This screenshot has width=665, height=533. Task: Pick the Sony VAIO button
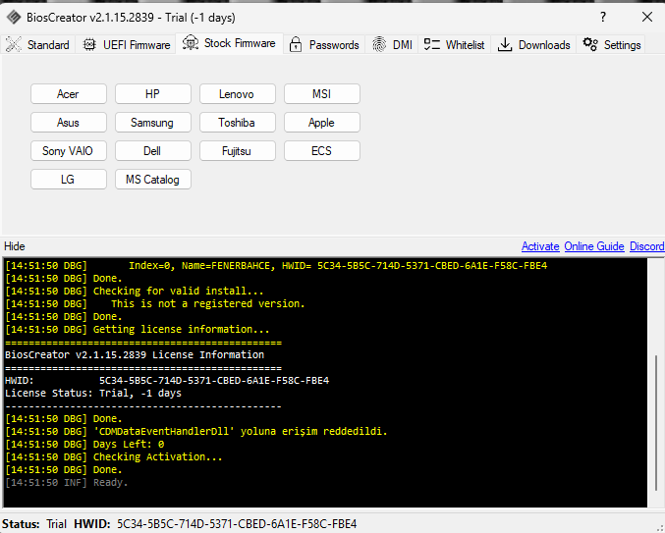tap(68, 151)
